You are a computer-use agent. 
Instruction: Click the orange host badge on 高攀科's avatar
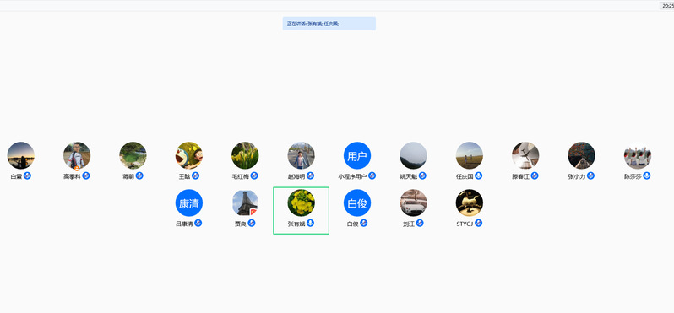(x=77, y=168)
